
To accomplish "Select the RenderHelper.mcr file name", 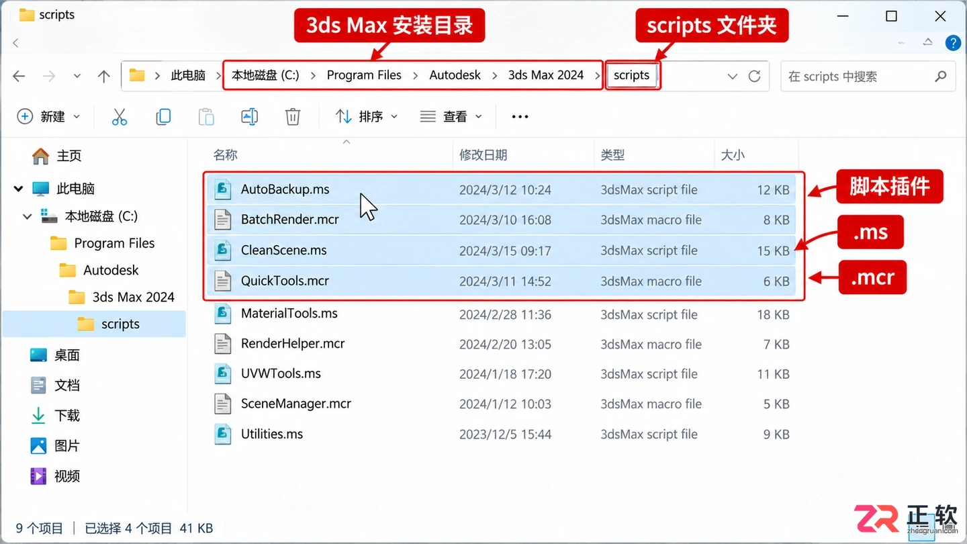I will click(x=293, y=344).
